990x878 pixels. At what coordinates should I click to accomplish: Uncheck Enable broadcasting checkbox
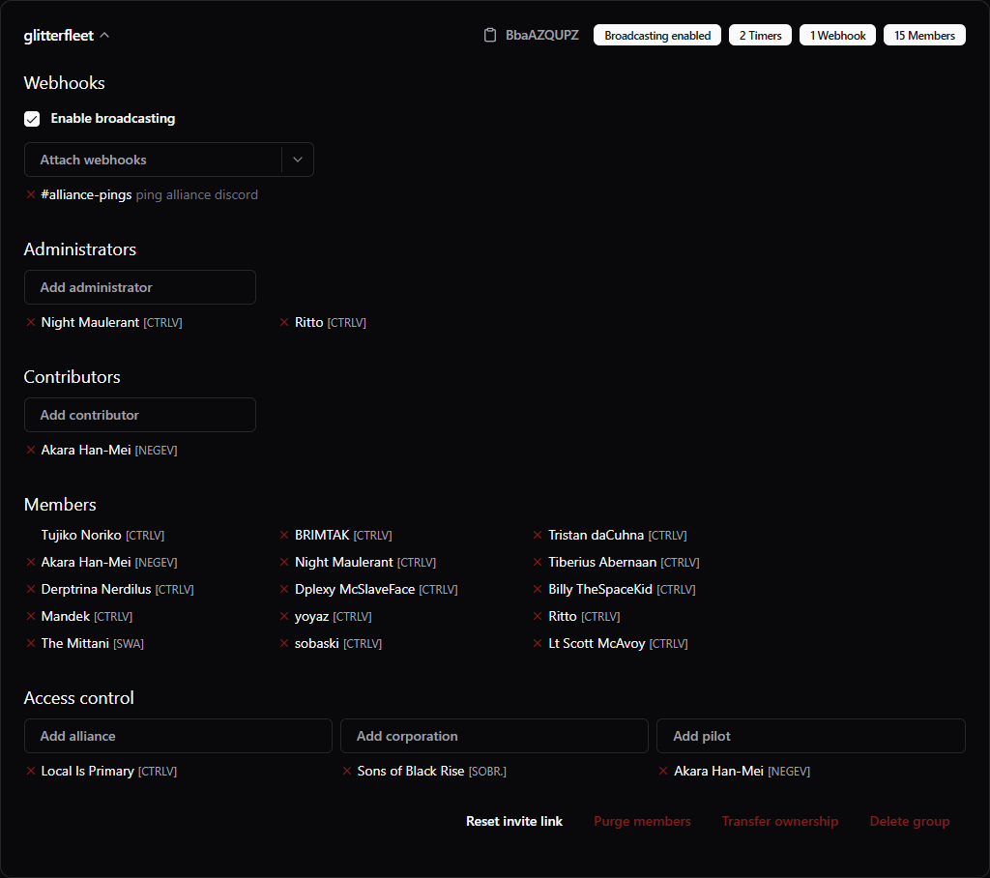(32, 119)
